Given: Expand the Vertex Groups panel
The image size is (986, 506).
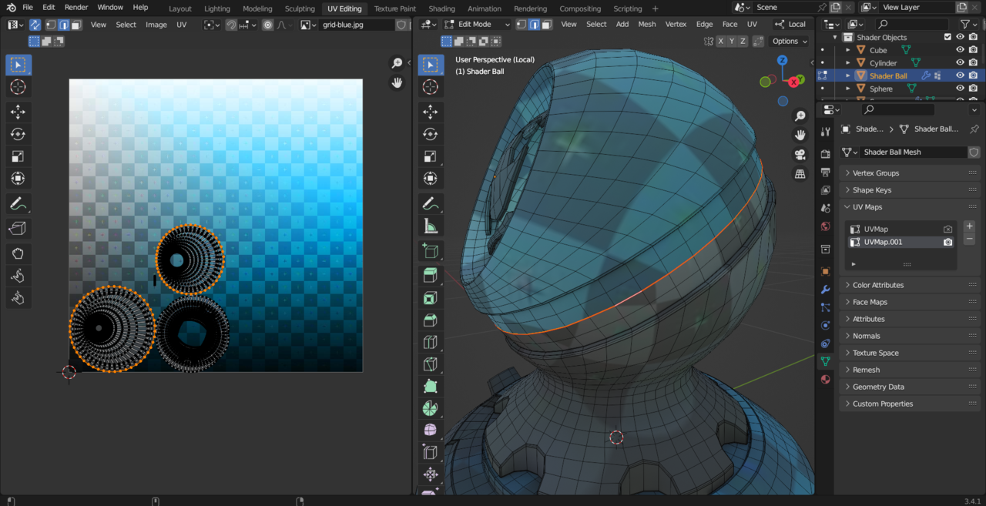Looking at the screenshot, I should pos(876,173).
